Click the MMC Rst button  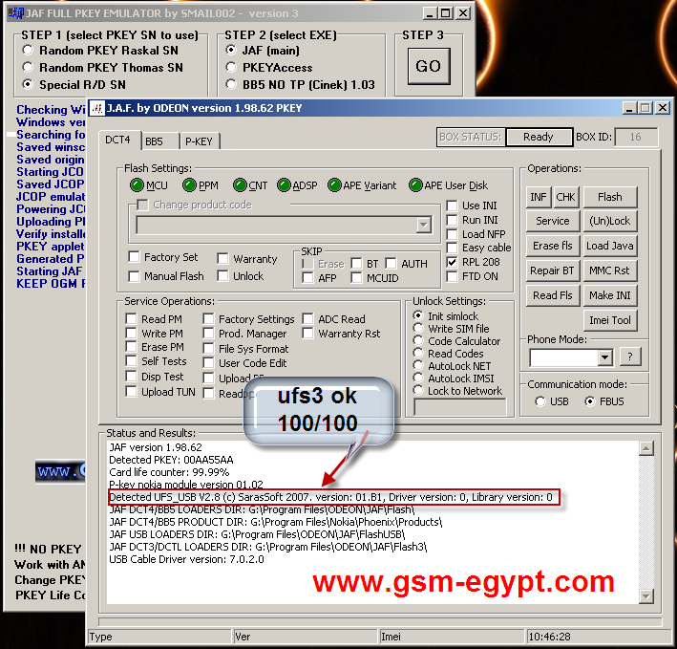click(x=609, y=270)
